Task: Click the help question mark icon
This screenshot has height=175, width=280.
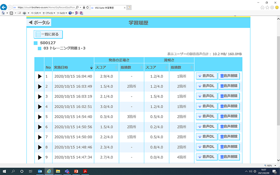Action: (x=70, y=13)
